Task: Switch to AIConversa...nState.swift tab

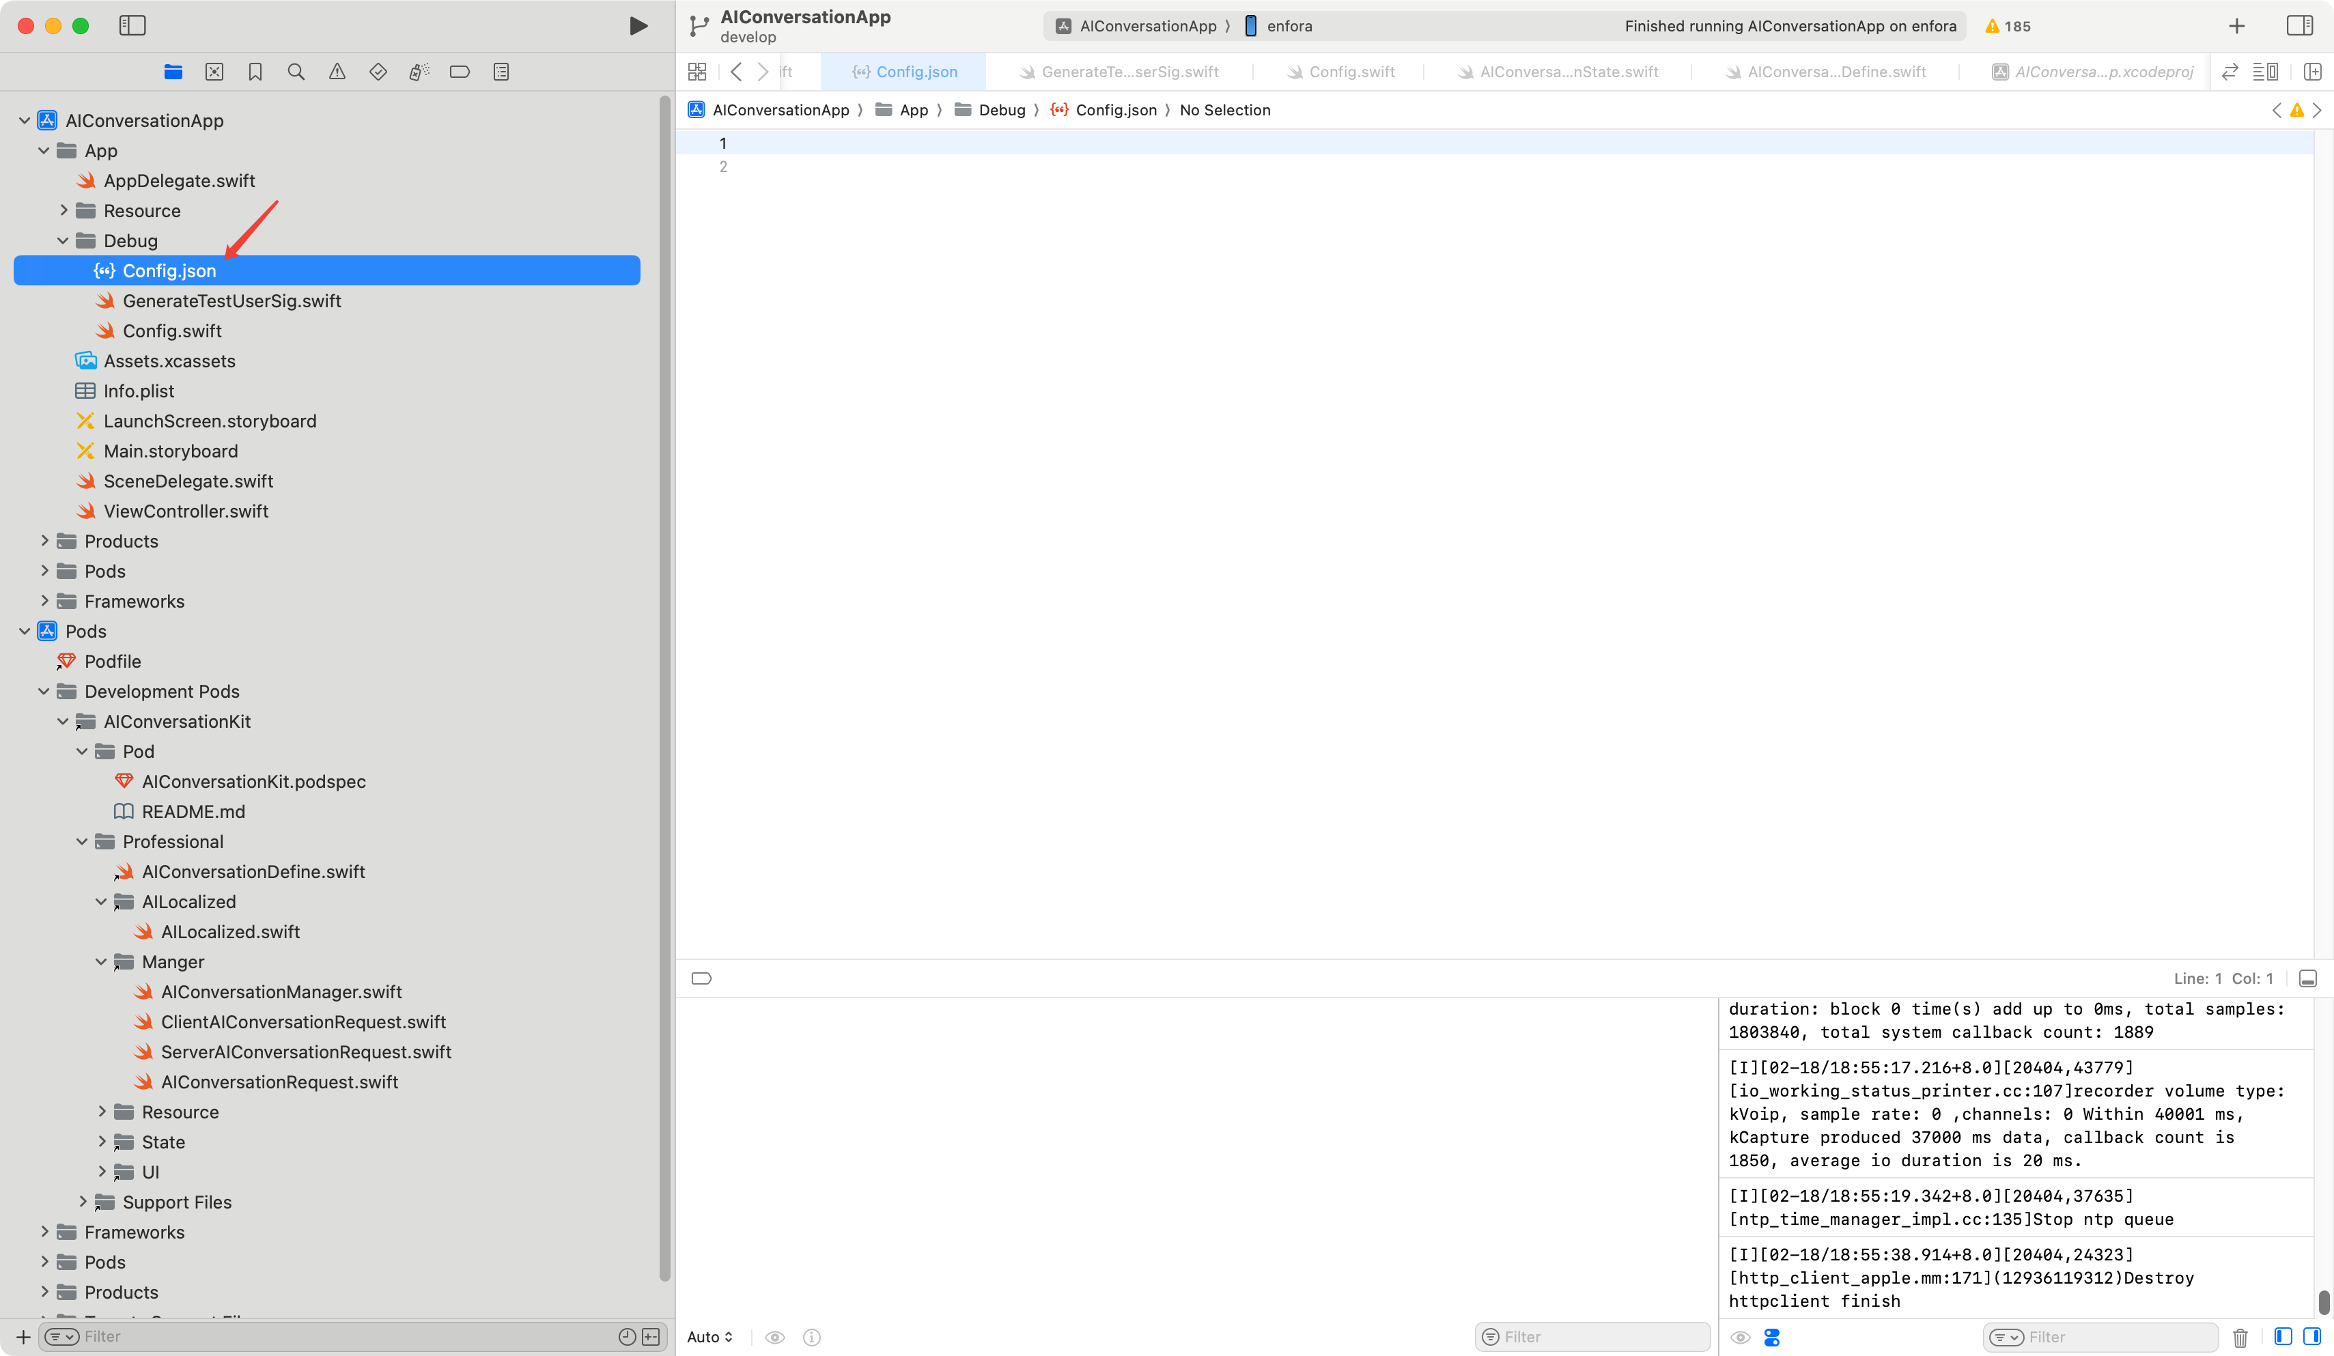Action: click(1558, 71)
